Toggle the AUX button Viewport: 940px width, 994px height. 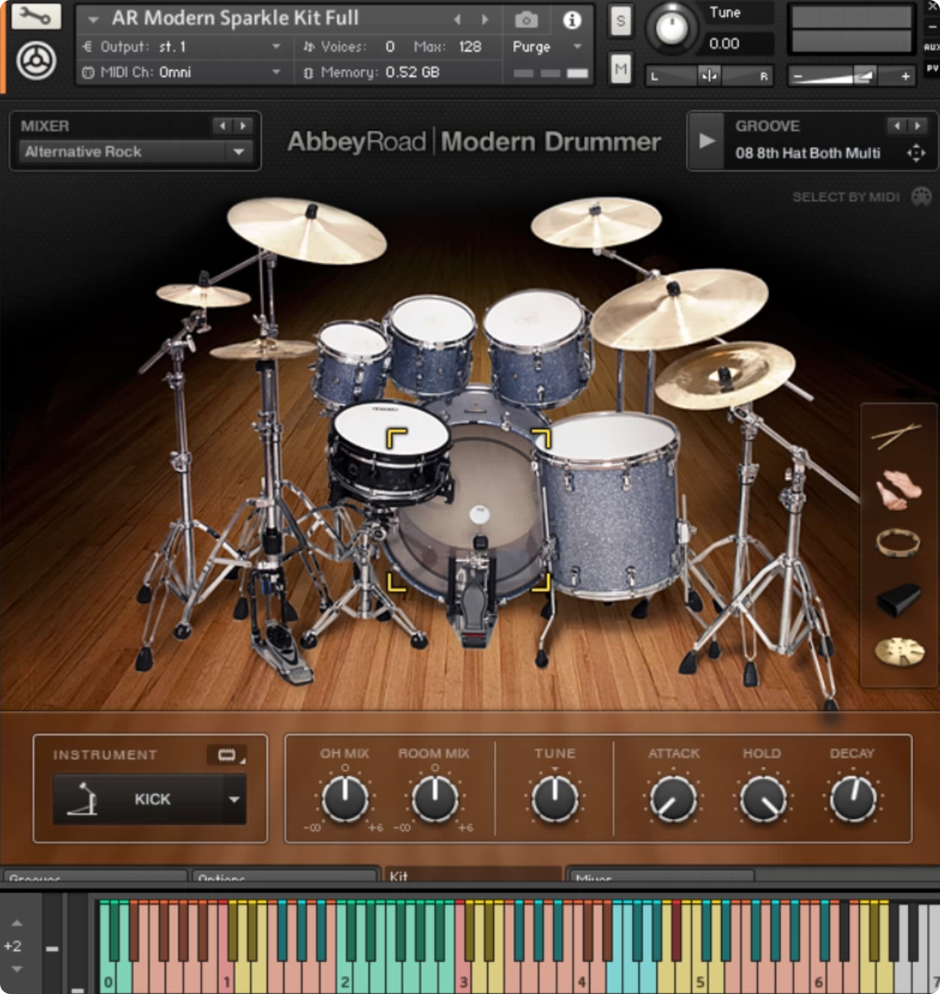931,47
